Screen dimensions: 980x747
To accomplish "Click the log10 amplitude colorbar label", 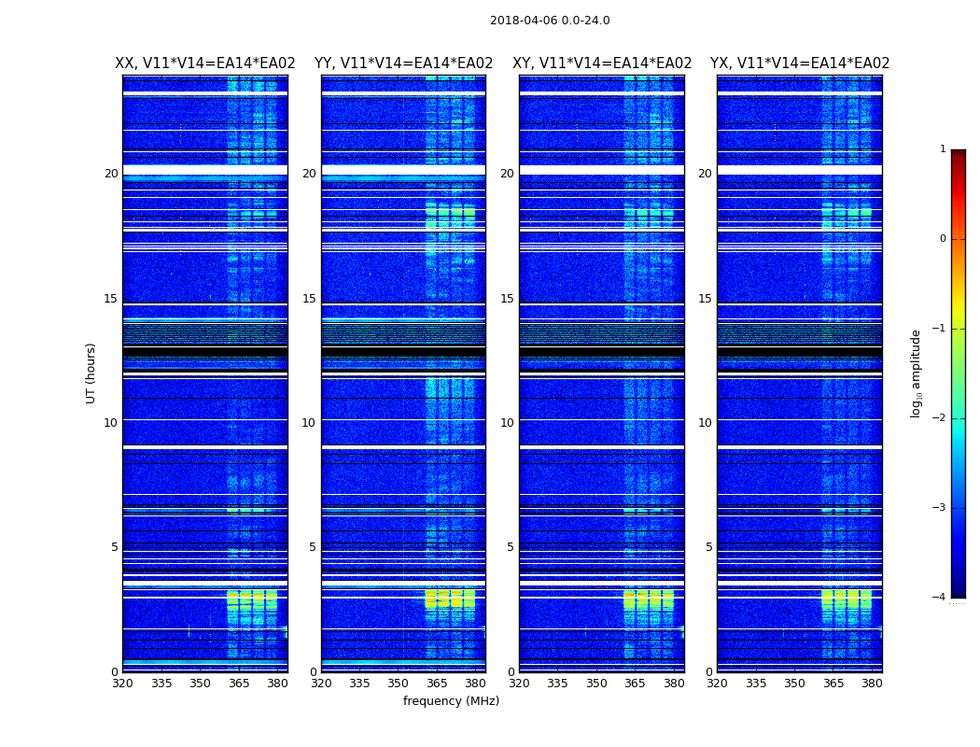I will (x=916, y=373).
